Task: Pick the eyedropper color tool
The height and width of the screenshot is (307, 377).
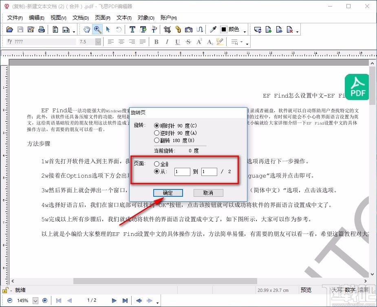Action: (213, 30)
